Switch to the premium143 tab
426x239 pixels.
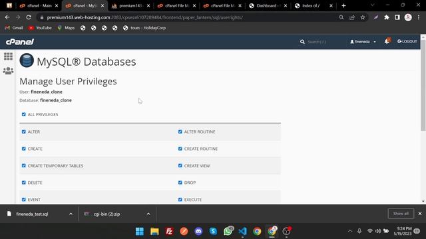(131, 6)
